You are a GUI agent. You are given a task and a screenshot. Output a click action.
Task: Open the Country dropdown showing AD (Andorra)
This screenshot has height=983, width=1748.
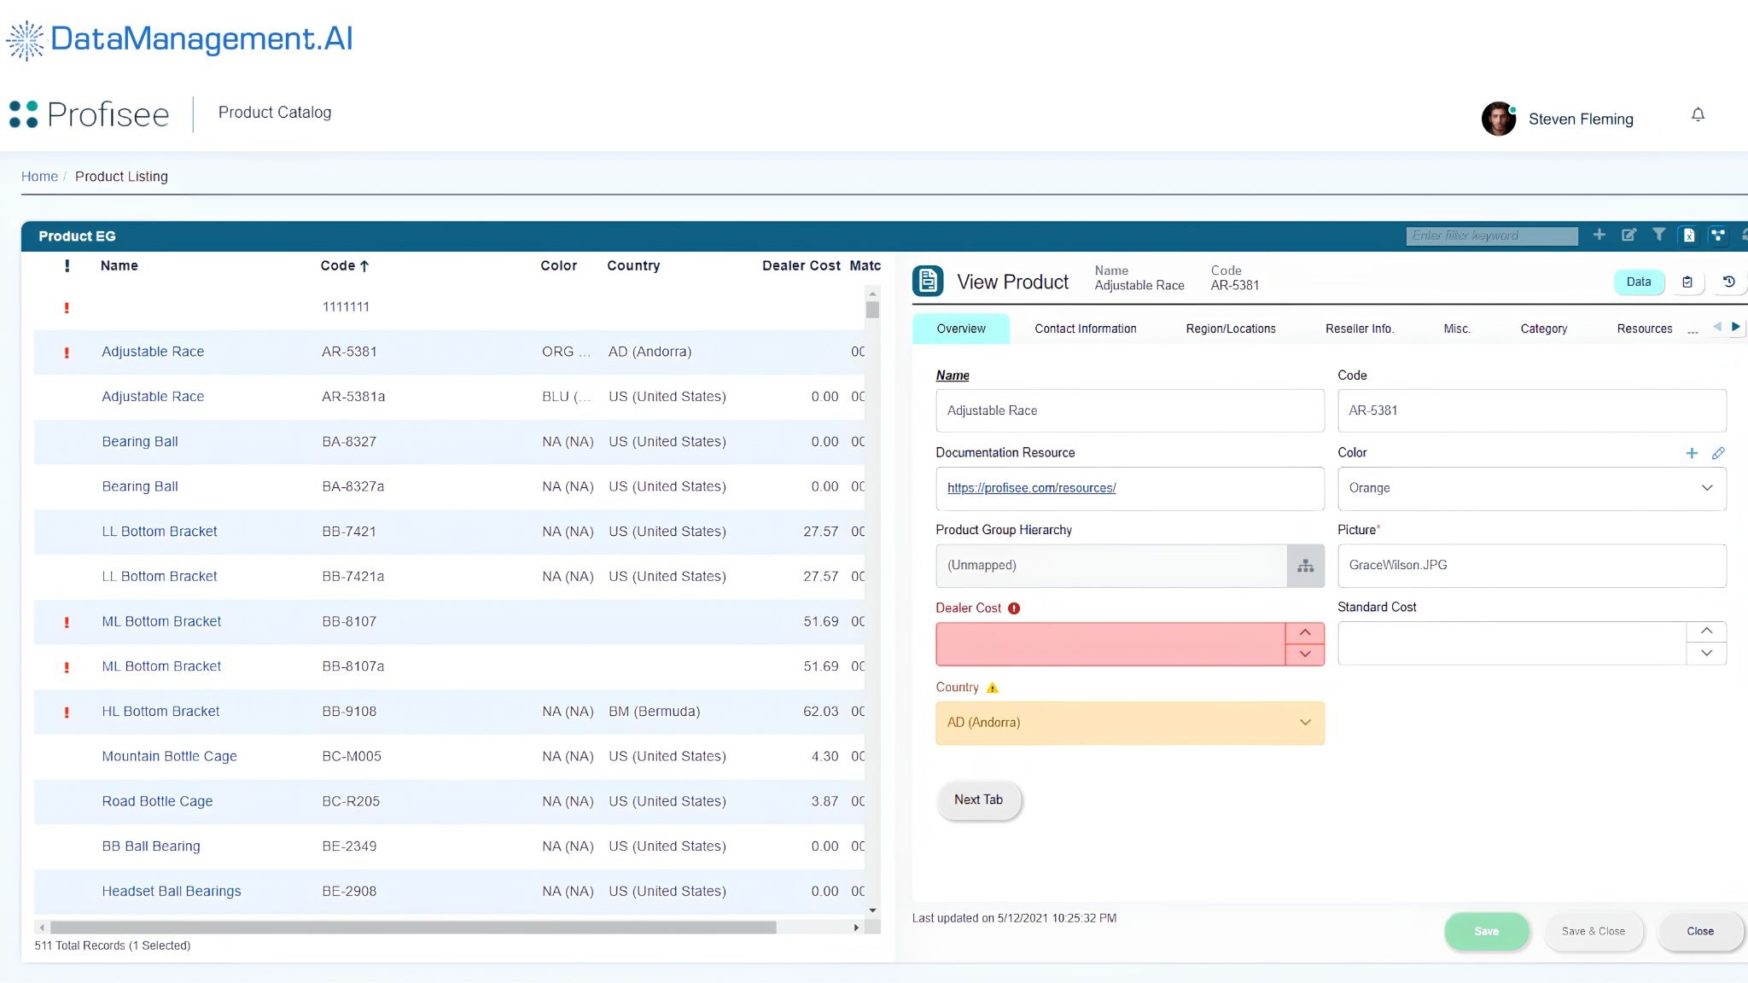click(x=1129, y=723)
